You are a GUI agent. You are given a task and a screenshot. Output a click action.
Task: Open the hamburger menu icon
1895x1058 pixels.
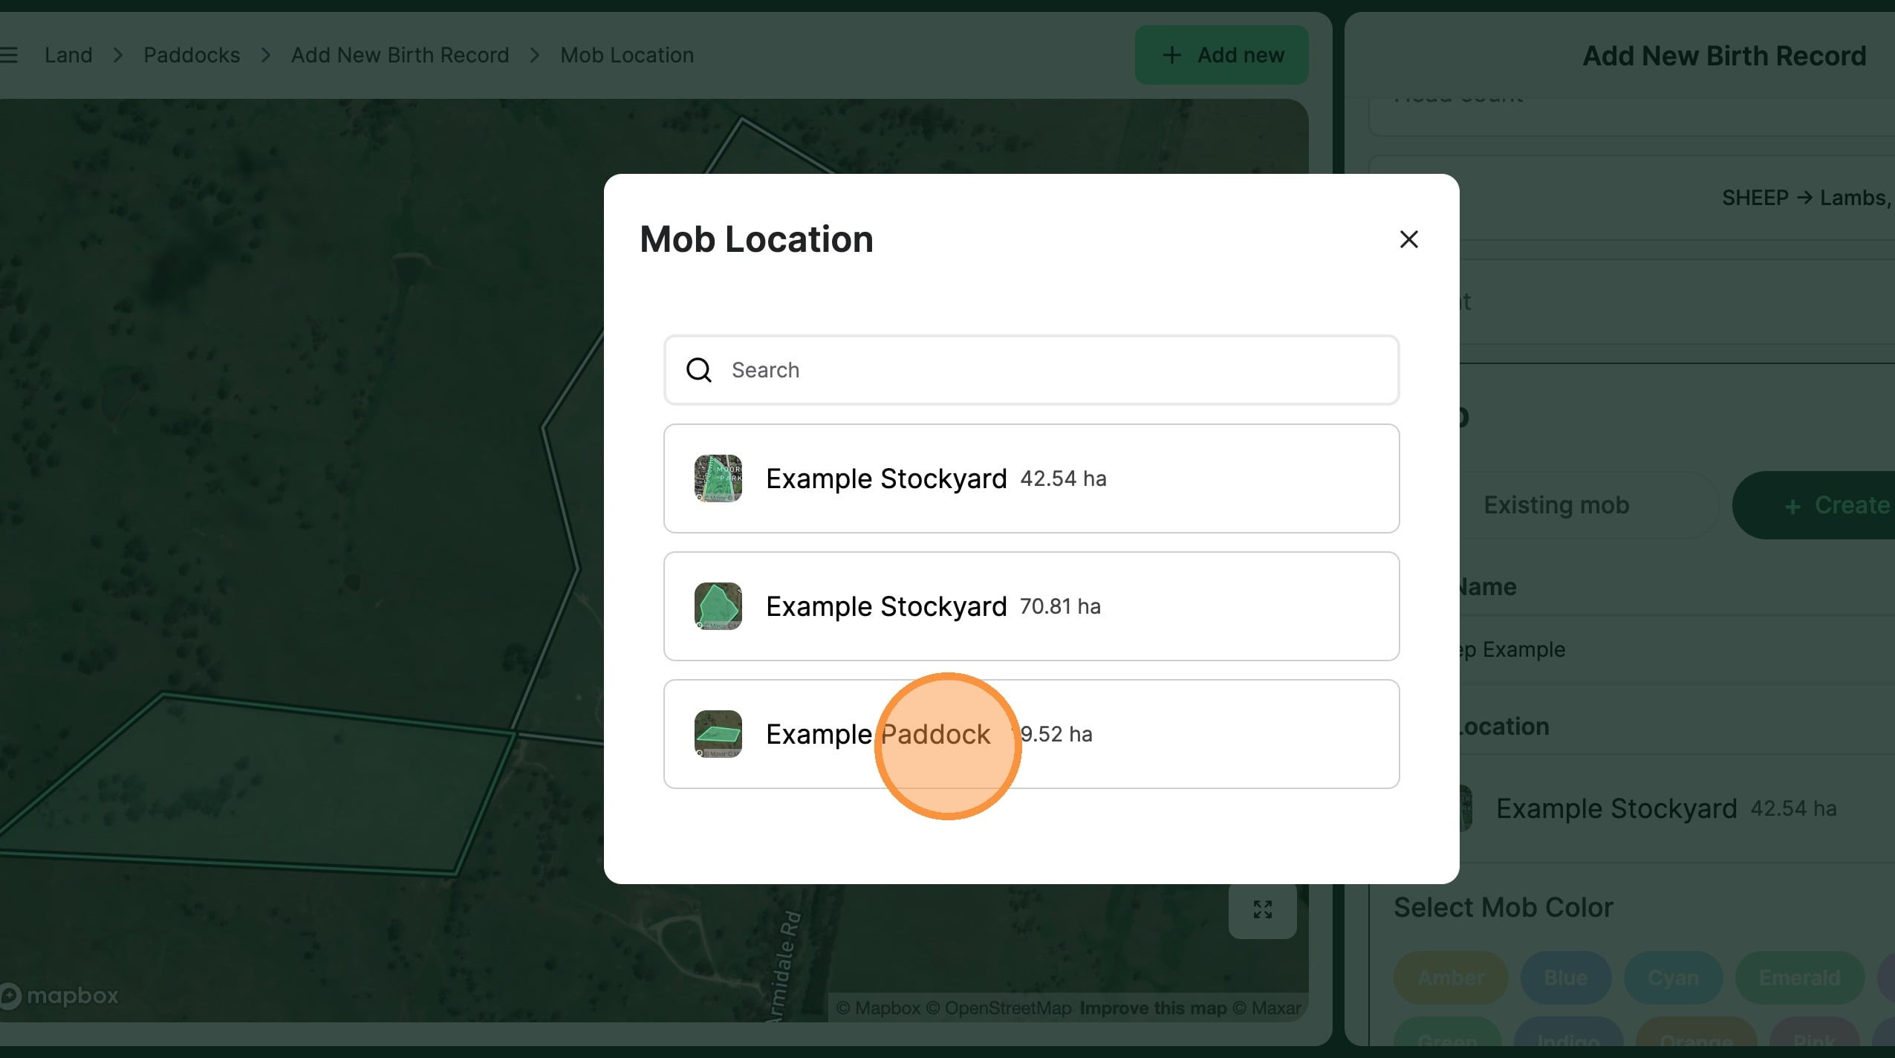pos(9,55)
